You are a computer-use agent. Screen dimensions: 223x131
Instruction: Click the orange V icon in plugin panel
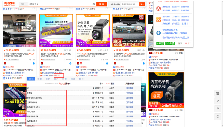coord(158,20)
